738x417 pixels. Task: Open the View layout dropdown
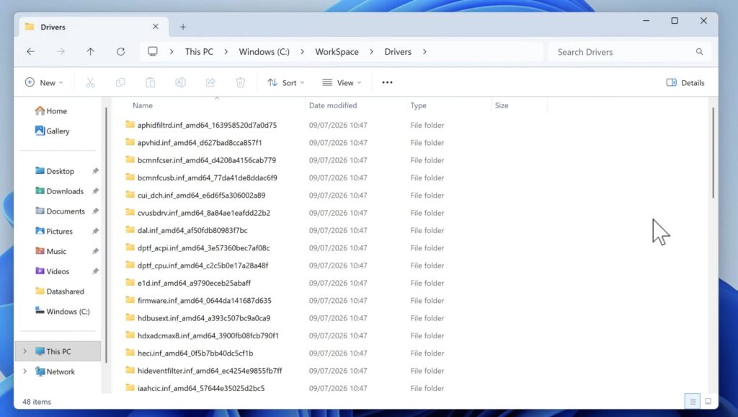(342, 82)
